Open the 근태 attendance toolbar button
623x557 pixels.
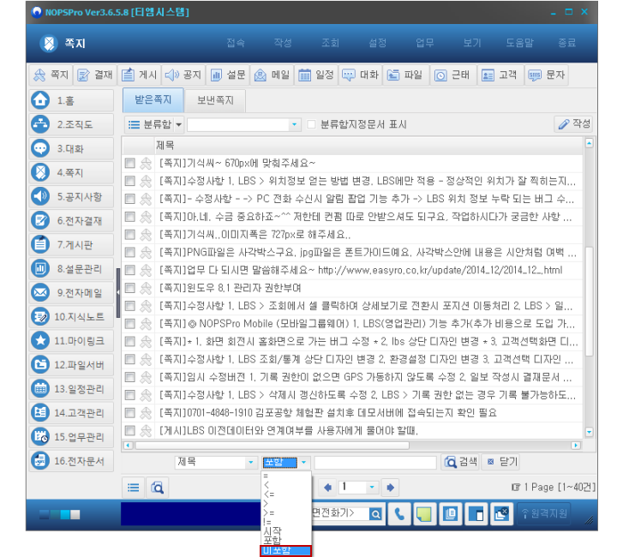(452, 75)
